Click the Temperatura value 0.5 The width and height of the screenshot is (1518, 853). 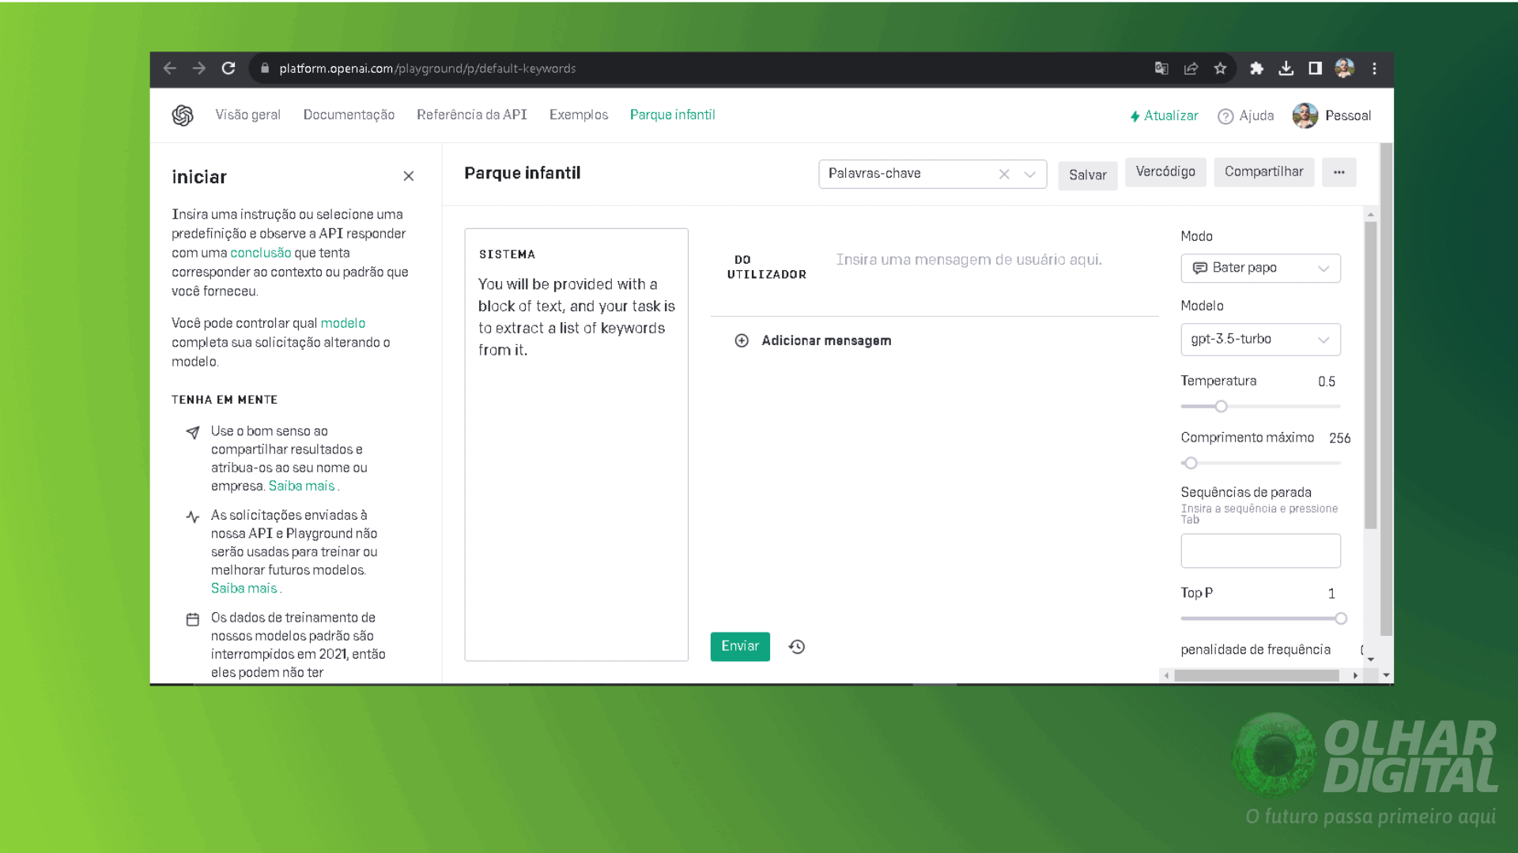click(1327, 381)
